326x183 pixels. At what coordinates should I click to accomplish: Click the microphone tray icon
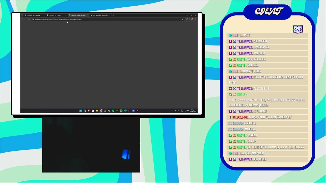pyautogui.click(x=179, y=111)
